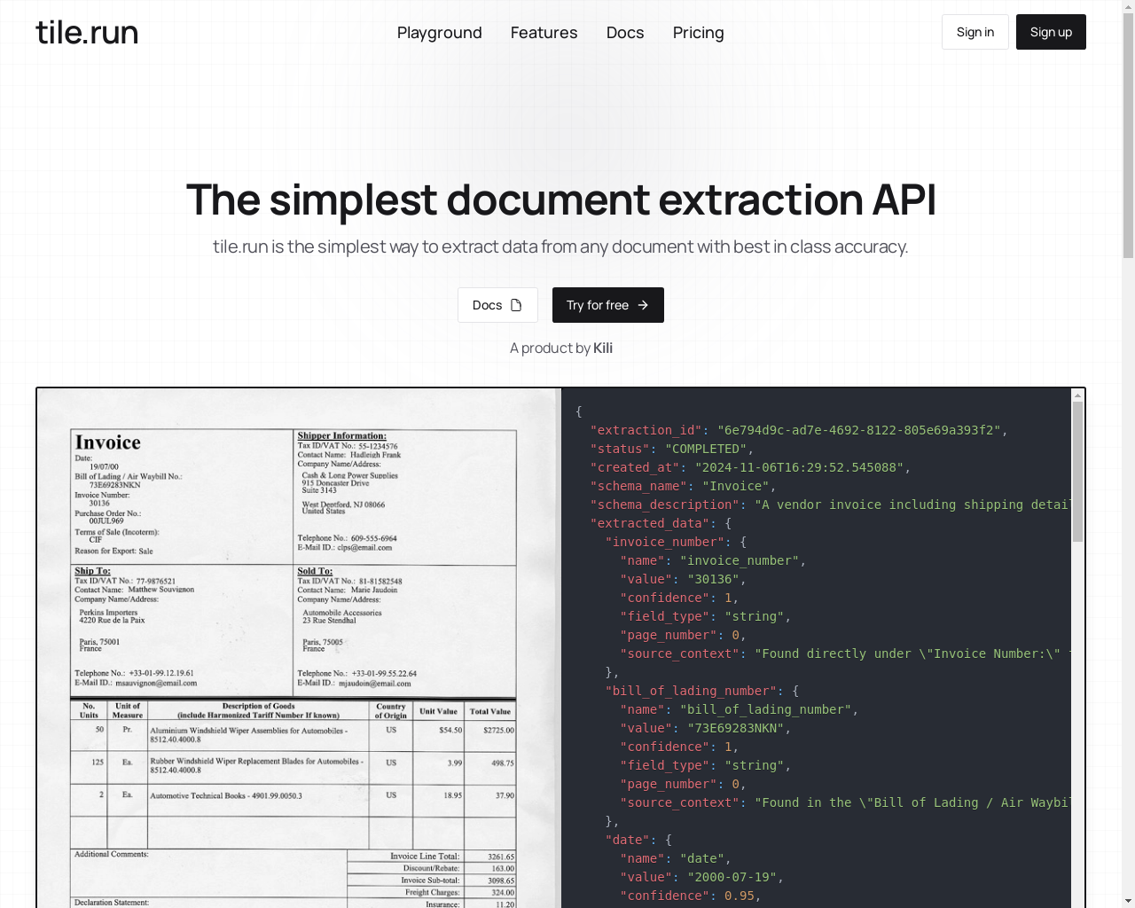
Task: Click the "Invoice Line Total:" label
Action: (425, 856)
